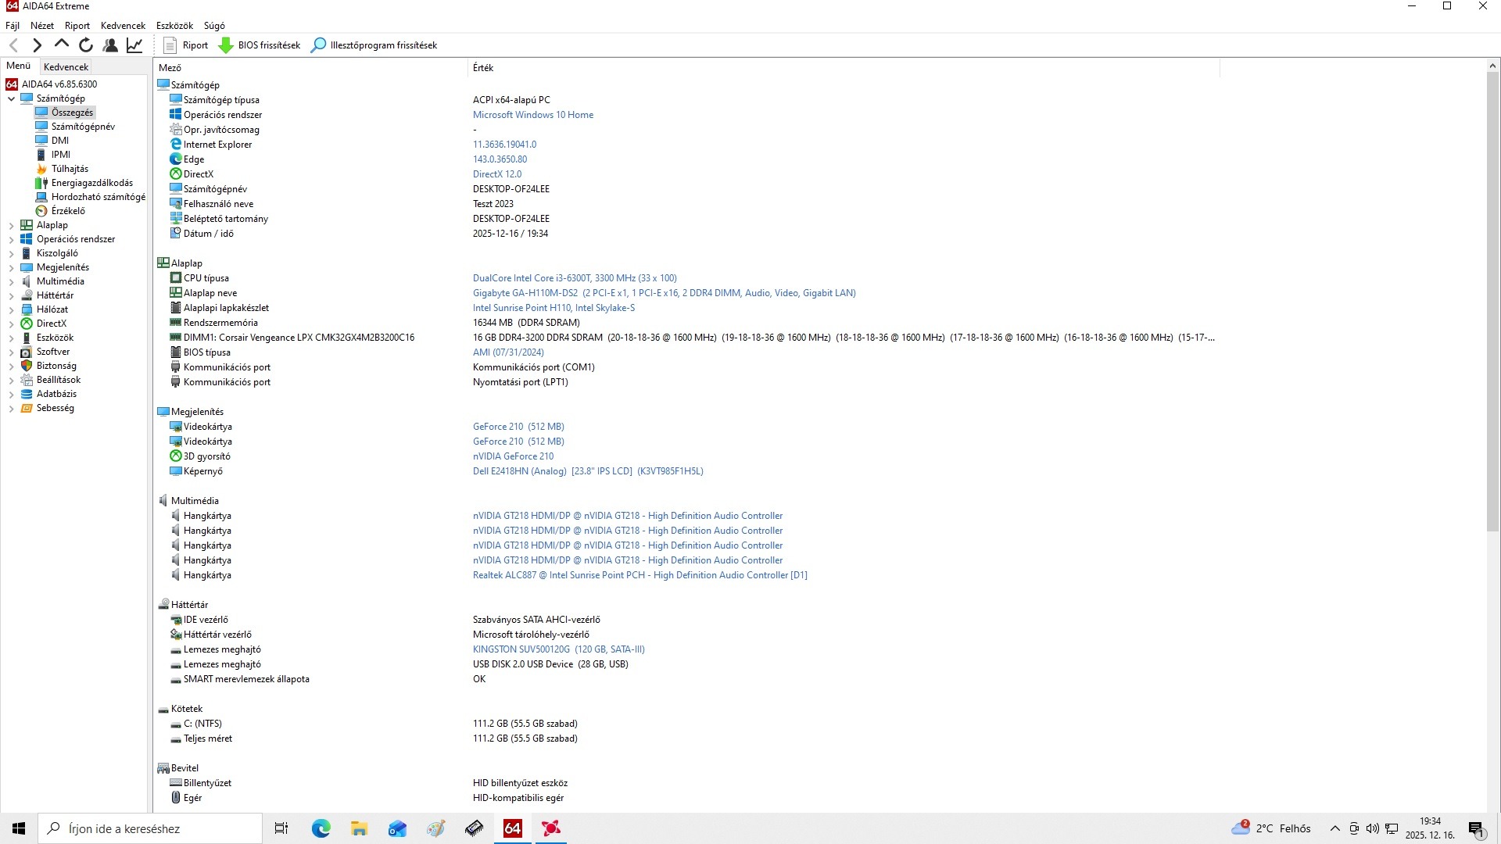Click the Forward navigation arrow
1501x844 pixels.
(37, 45)
